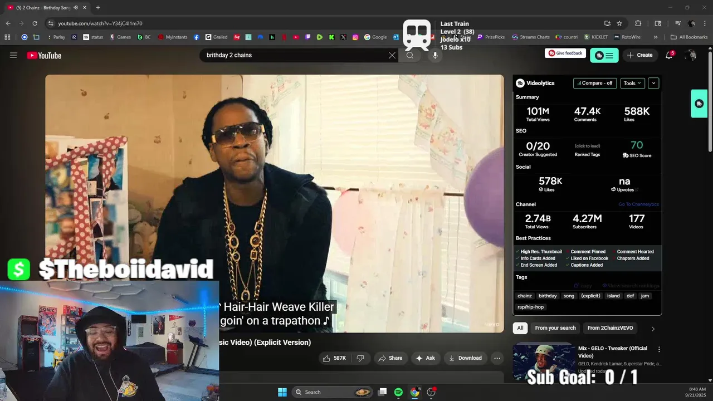Click the address bar URL
713x401 pixels.
pyautogui.click(x=100, y=23)
